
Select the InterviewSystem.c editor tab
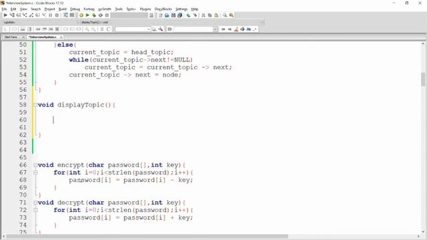tap(43, 37)
